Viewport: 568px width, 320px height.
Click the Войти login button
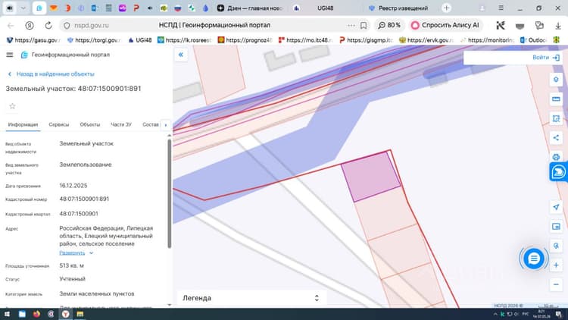[546, 58]
